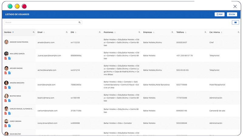Sort by the Teléfono column header
Image resolution: width=243 pixels, height=137 pixels.
(181, 32)
